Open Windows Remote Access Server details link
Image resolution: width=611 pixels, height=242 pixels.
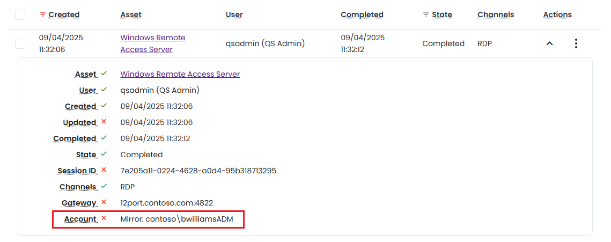coord(180,74)
